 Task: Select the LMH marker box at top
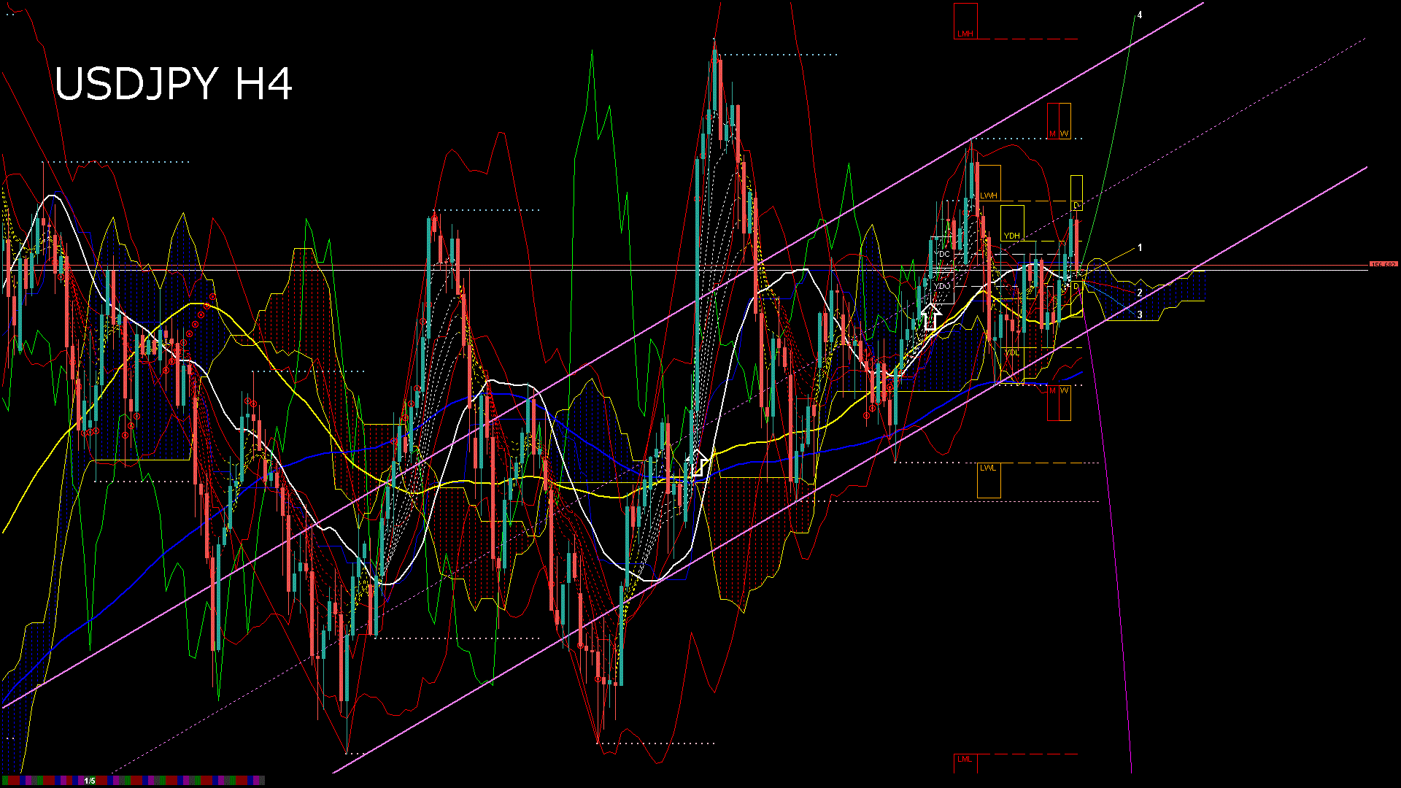tap(965, 22)
